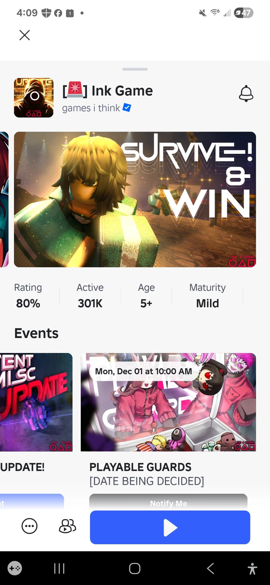Tap Notify Me for Playable Guards
The width and height of the screenshot is (270, 585).
tap(168, 502)
